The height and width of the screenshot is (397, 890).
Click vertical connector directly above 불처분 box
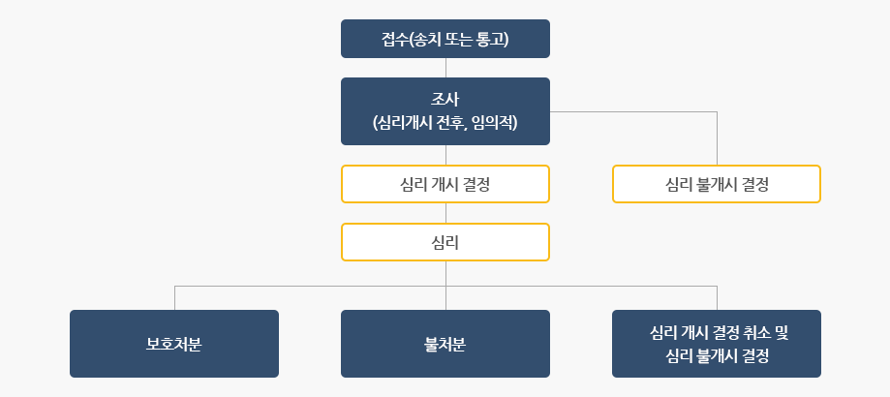click(x=445, y=299)
